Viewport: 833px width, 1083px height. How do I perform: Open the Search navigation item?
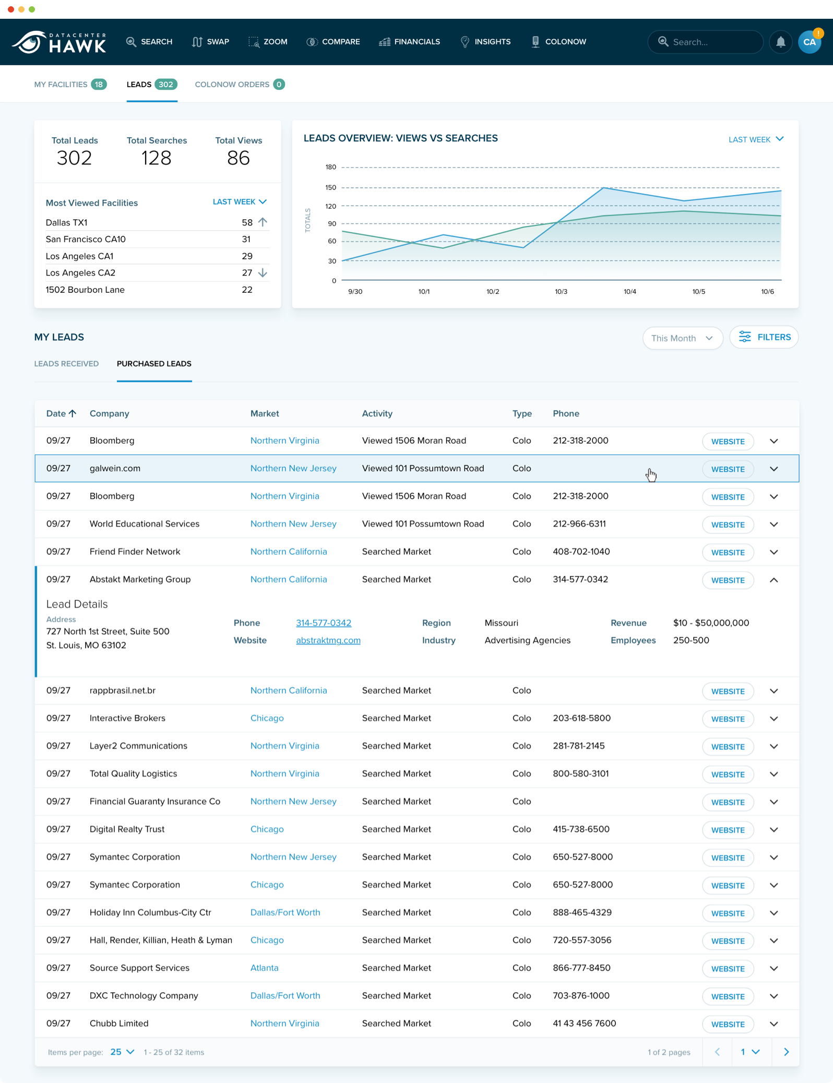149,42
